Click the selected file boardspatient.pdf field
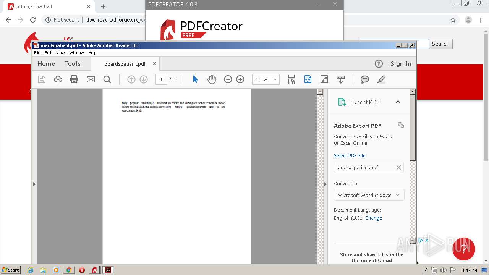The width and height of the screenshot is (489, 275). click(x=369, y=167)
